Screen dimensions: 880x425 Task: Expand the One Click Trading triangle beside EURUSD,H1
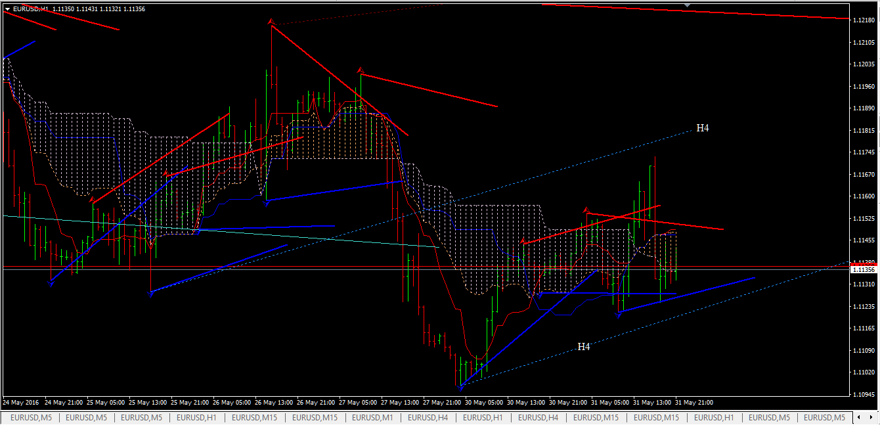(x=7, y=9)
